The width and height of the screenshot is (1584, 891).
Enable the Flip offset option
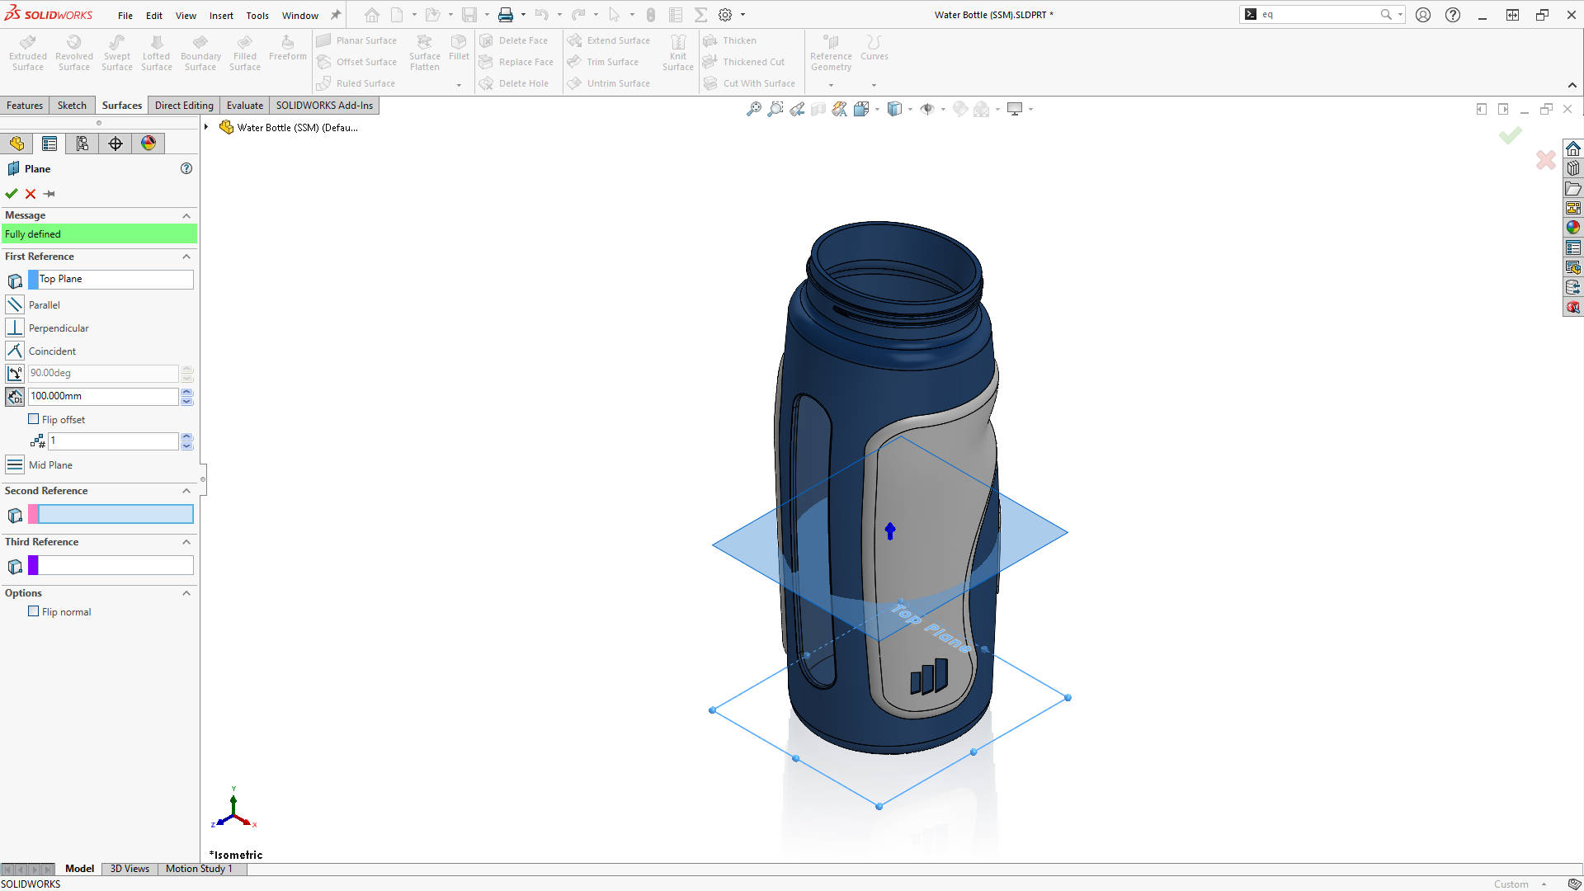(35, 419)
